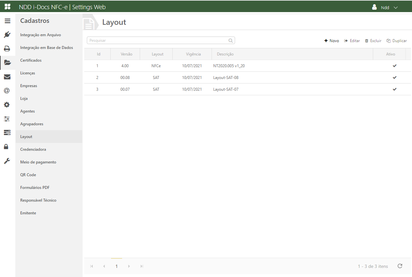This screenshot has height=277, width=412.
Task: Select the printer icon in sidebar
Action: coord(7,49)
